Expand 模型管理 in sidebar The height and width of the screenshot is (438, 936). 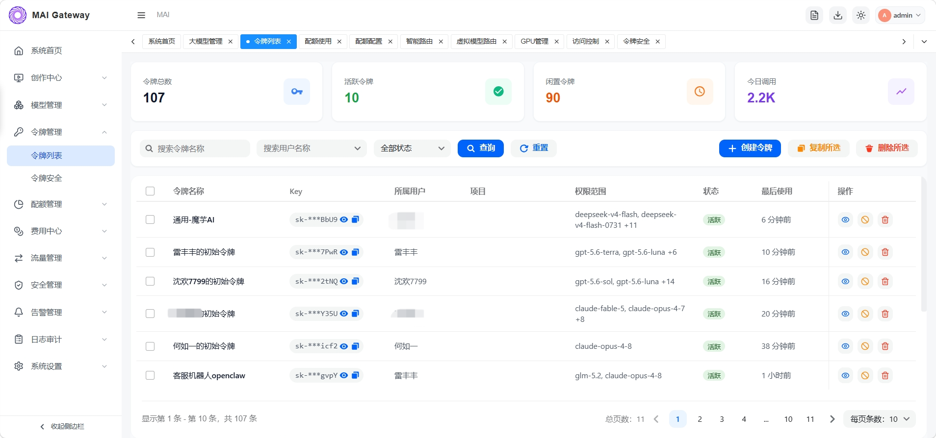coord(61,105)
